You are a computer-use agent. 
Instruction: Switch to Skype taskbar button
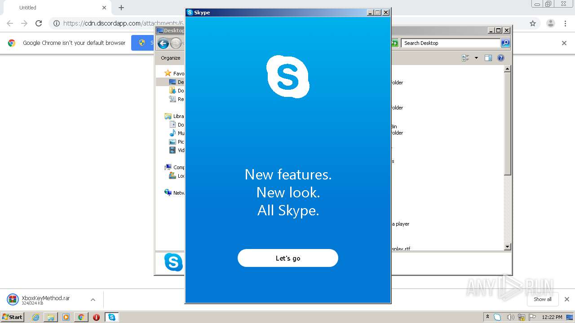click(x=111, y=317)
